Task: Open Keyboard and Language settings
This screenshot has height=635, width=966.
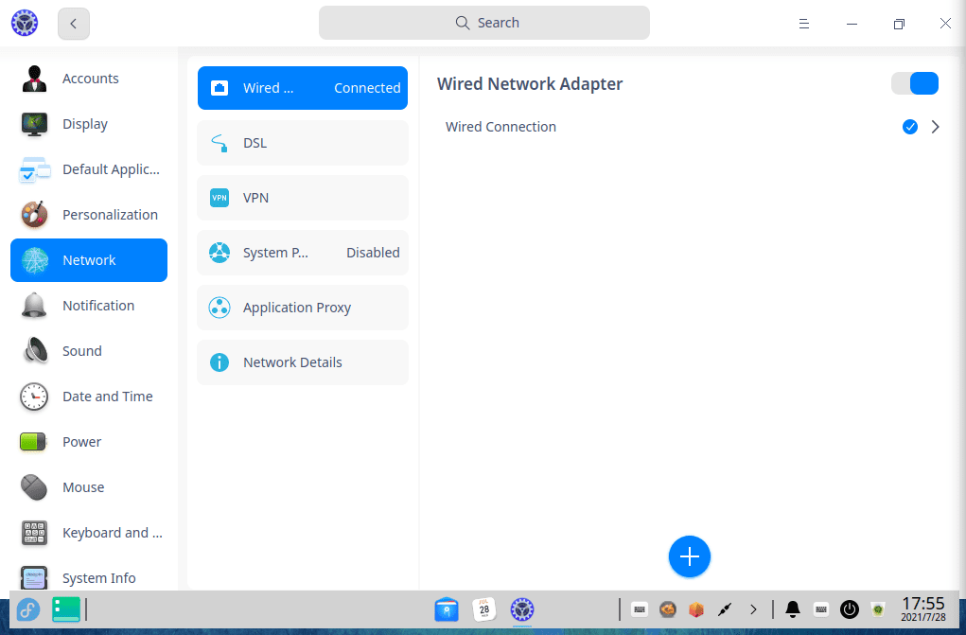Action: (x=89, y=533)
